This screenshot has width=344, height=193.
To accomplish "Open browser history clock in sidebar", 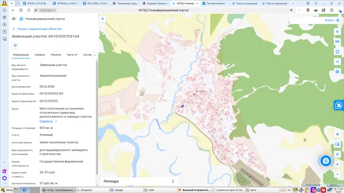I will [4, 10].
